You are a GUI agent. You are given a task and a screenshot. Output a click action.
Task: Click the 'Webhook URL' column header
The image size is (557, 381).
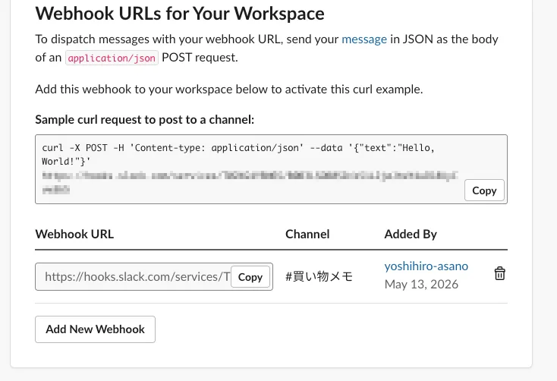(x=74, y=234)
